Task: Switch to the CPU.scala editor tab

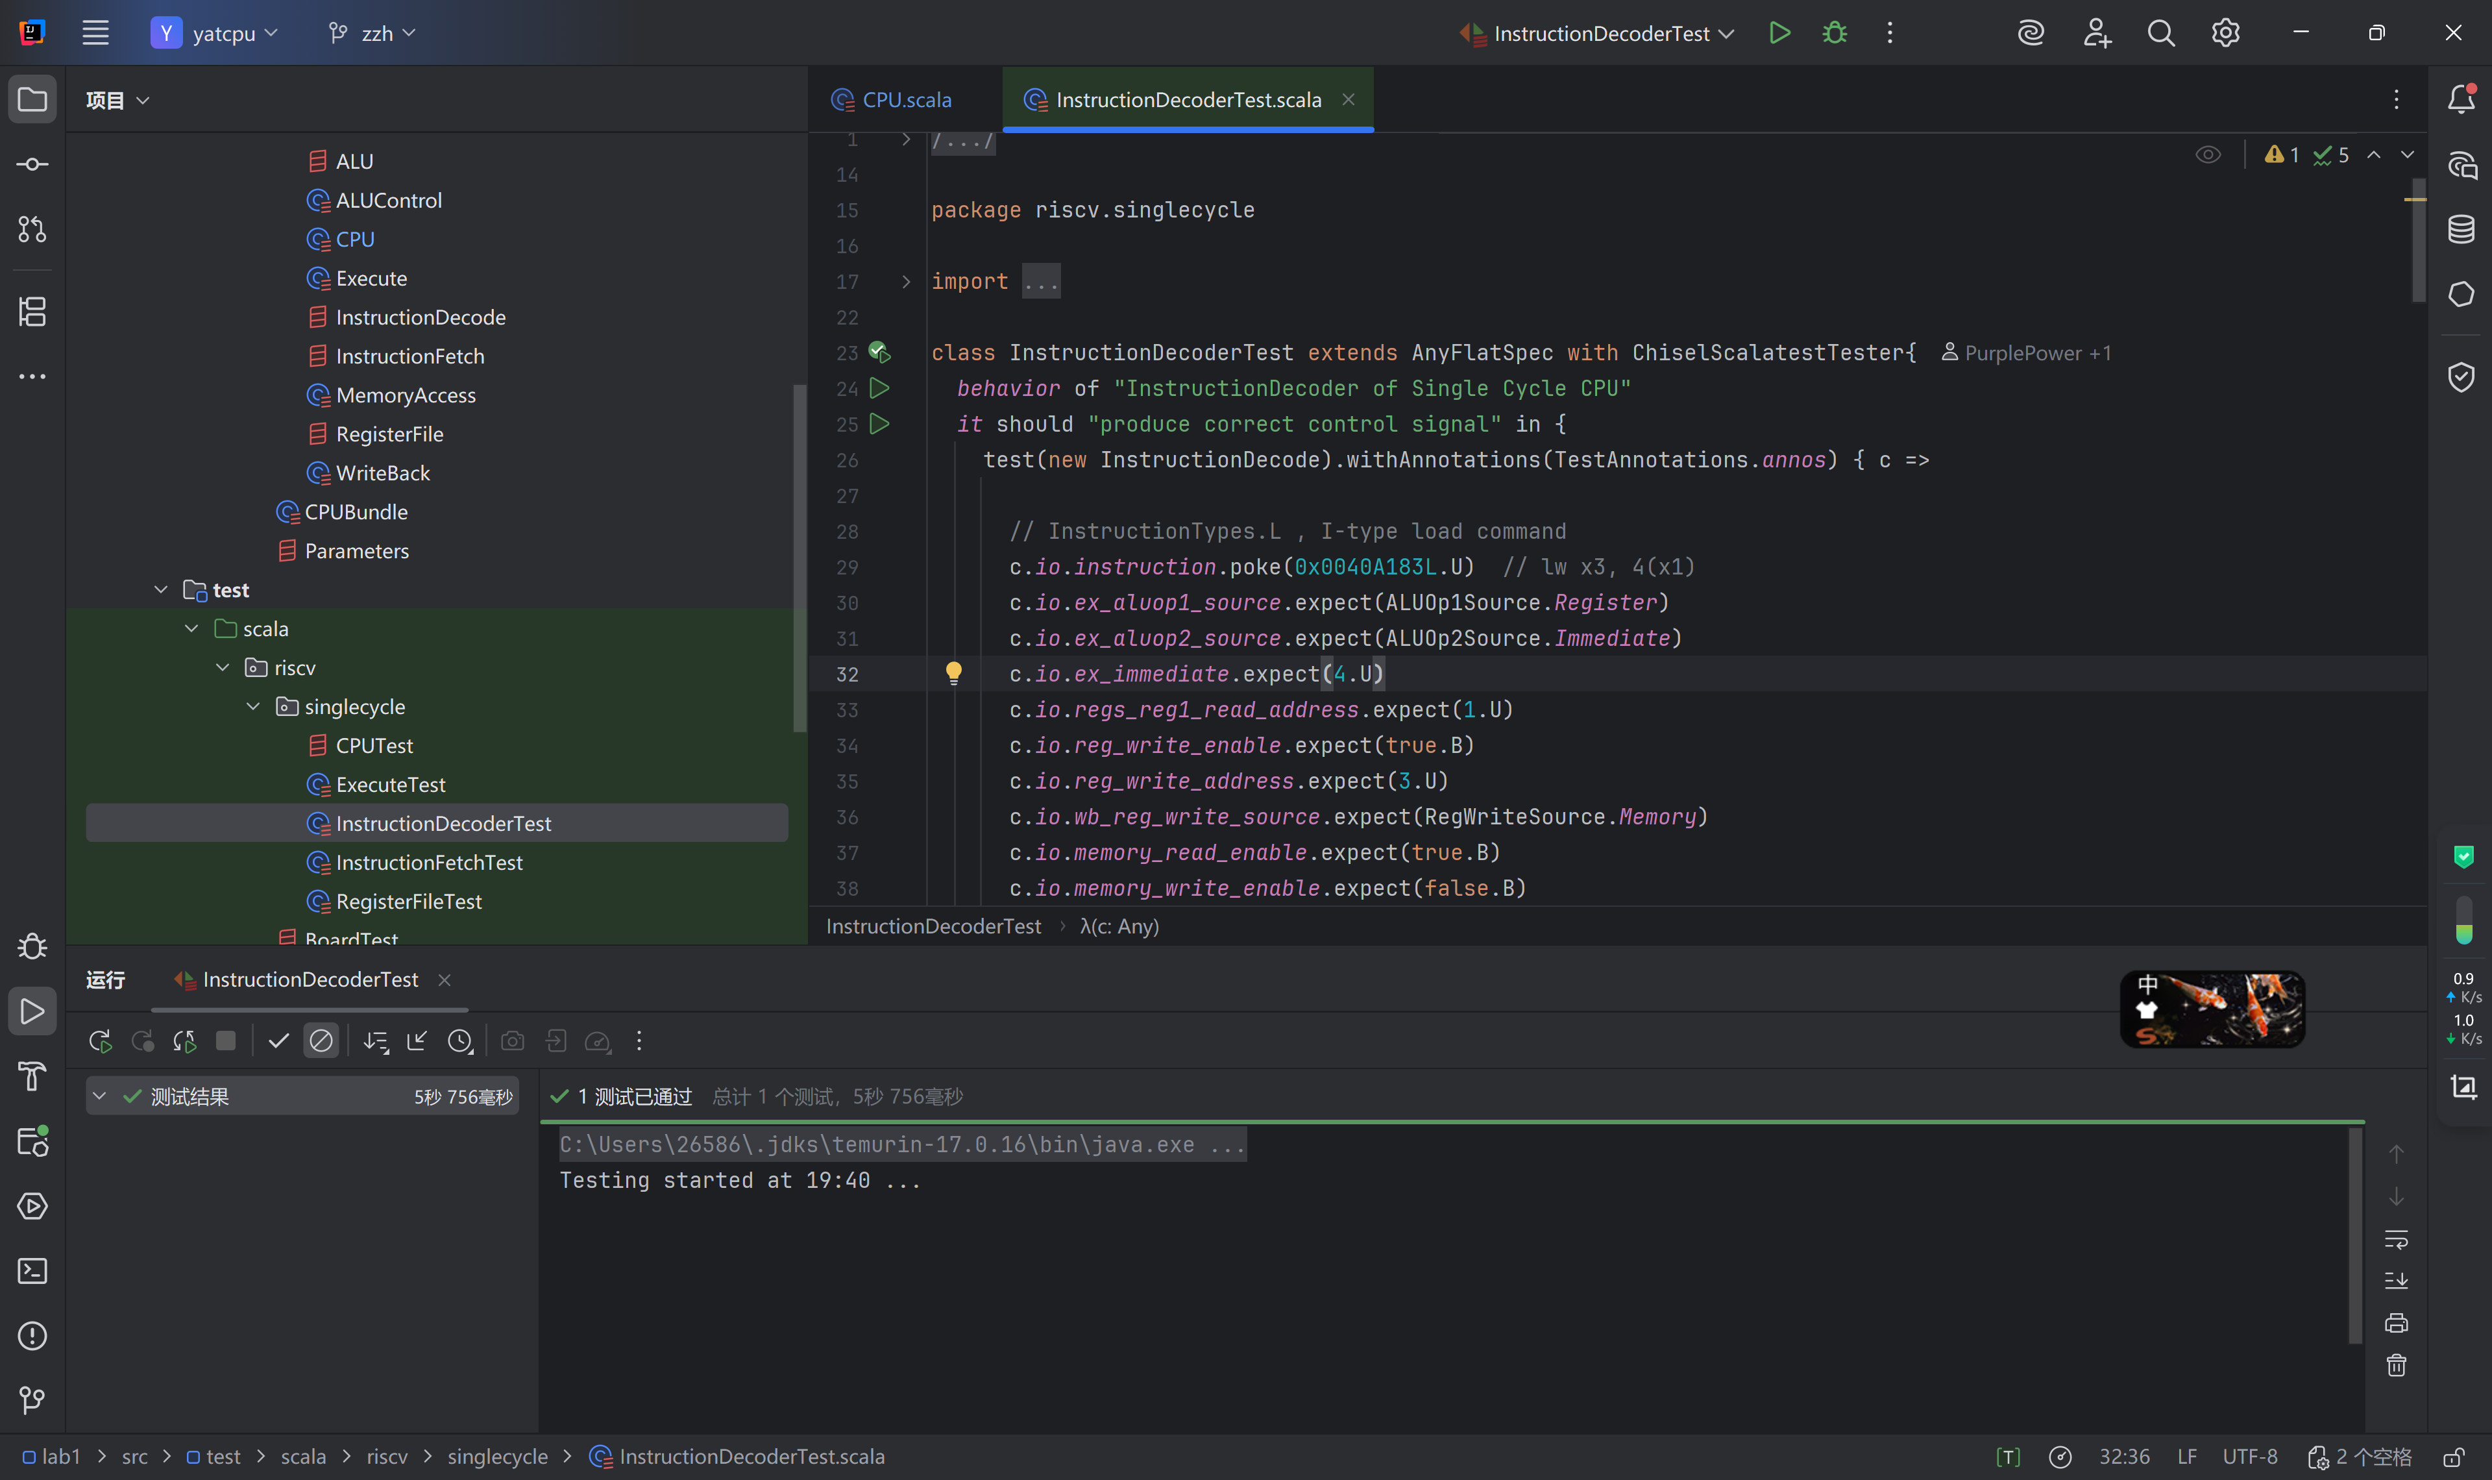Action: [905, 100]
